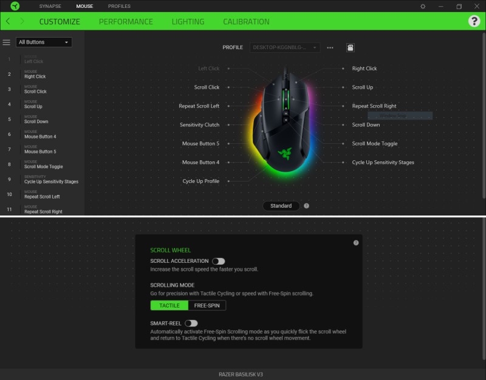The width and height of the screenshot is (486, 380).
Task: Click Cycle Up Sensitivity Stages diagram label
Action: click(383, 162)
